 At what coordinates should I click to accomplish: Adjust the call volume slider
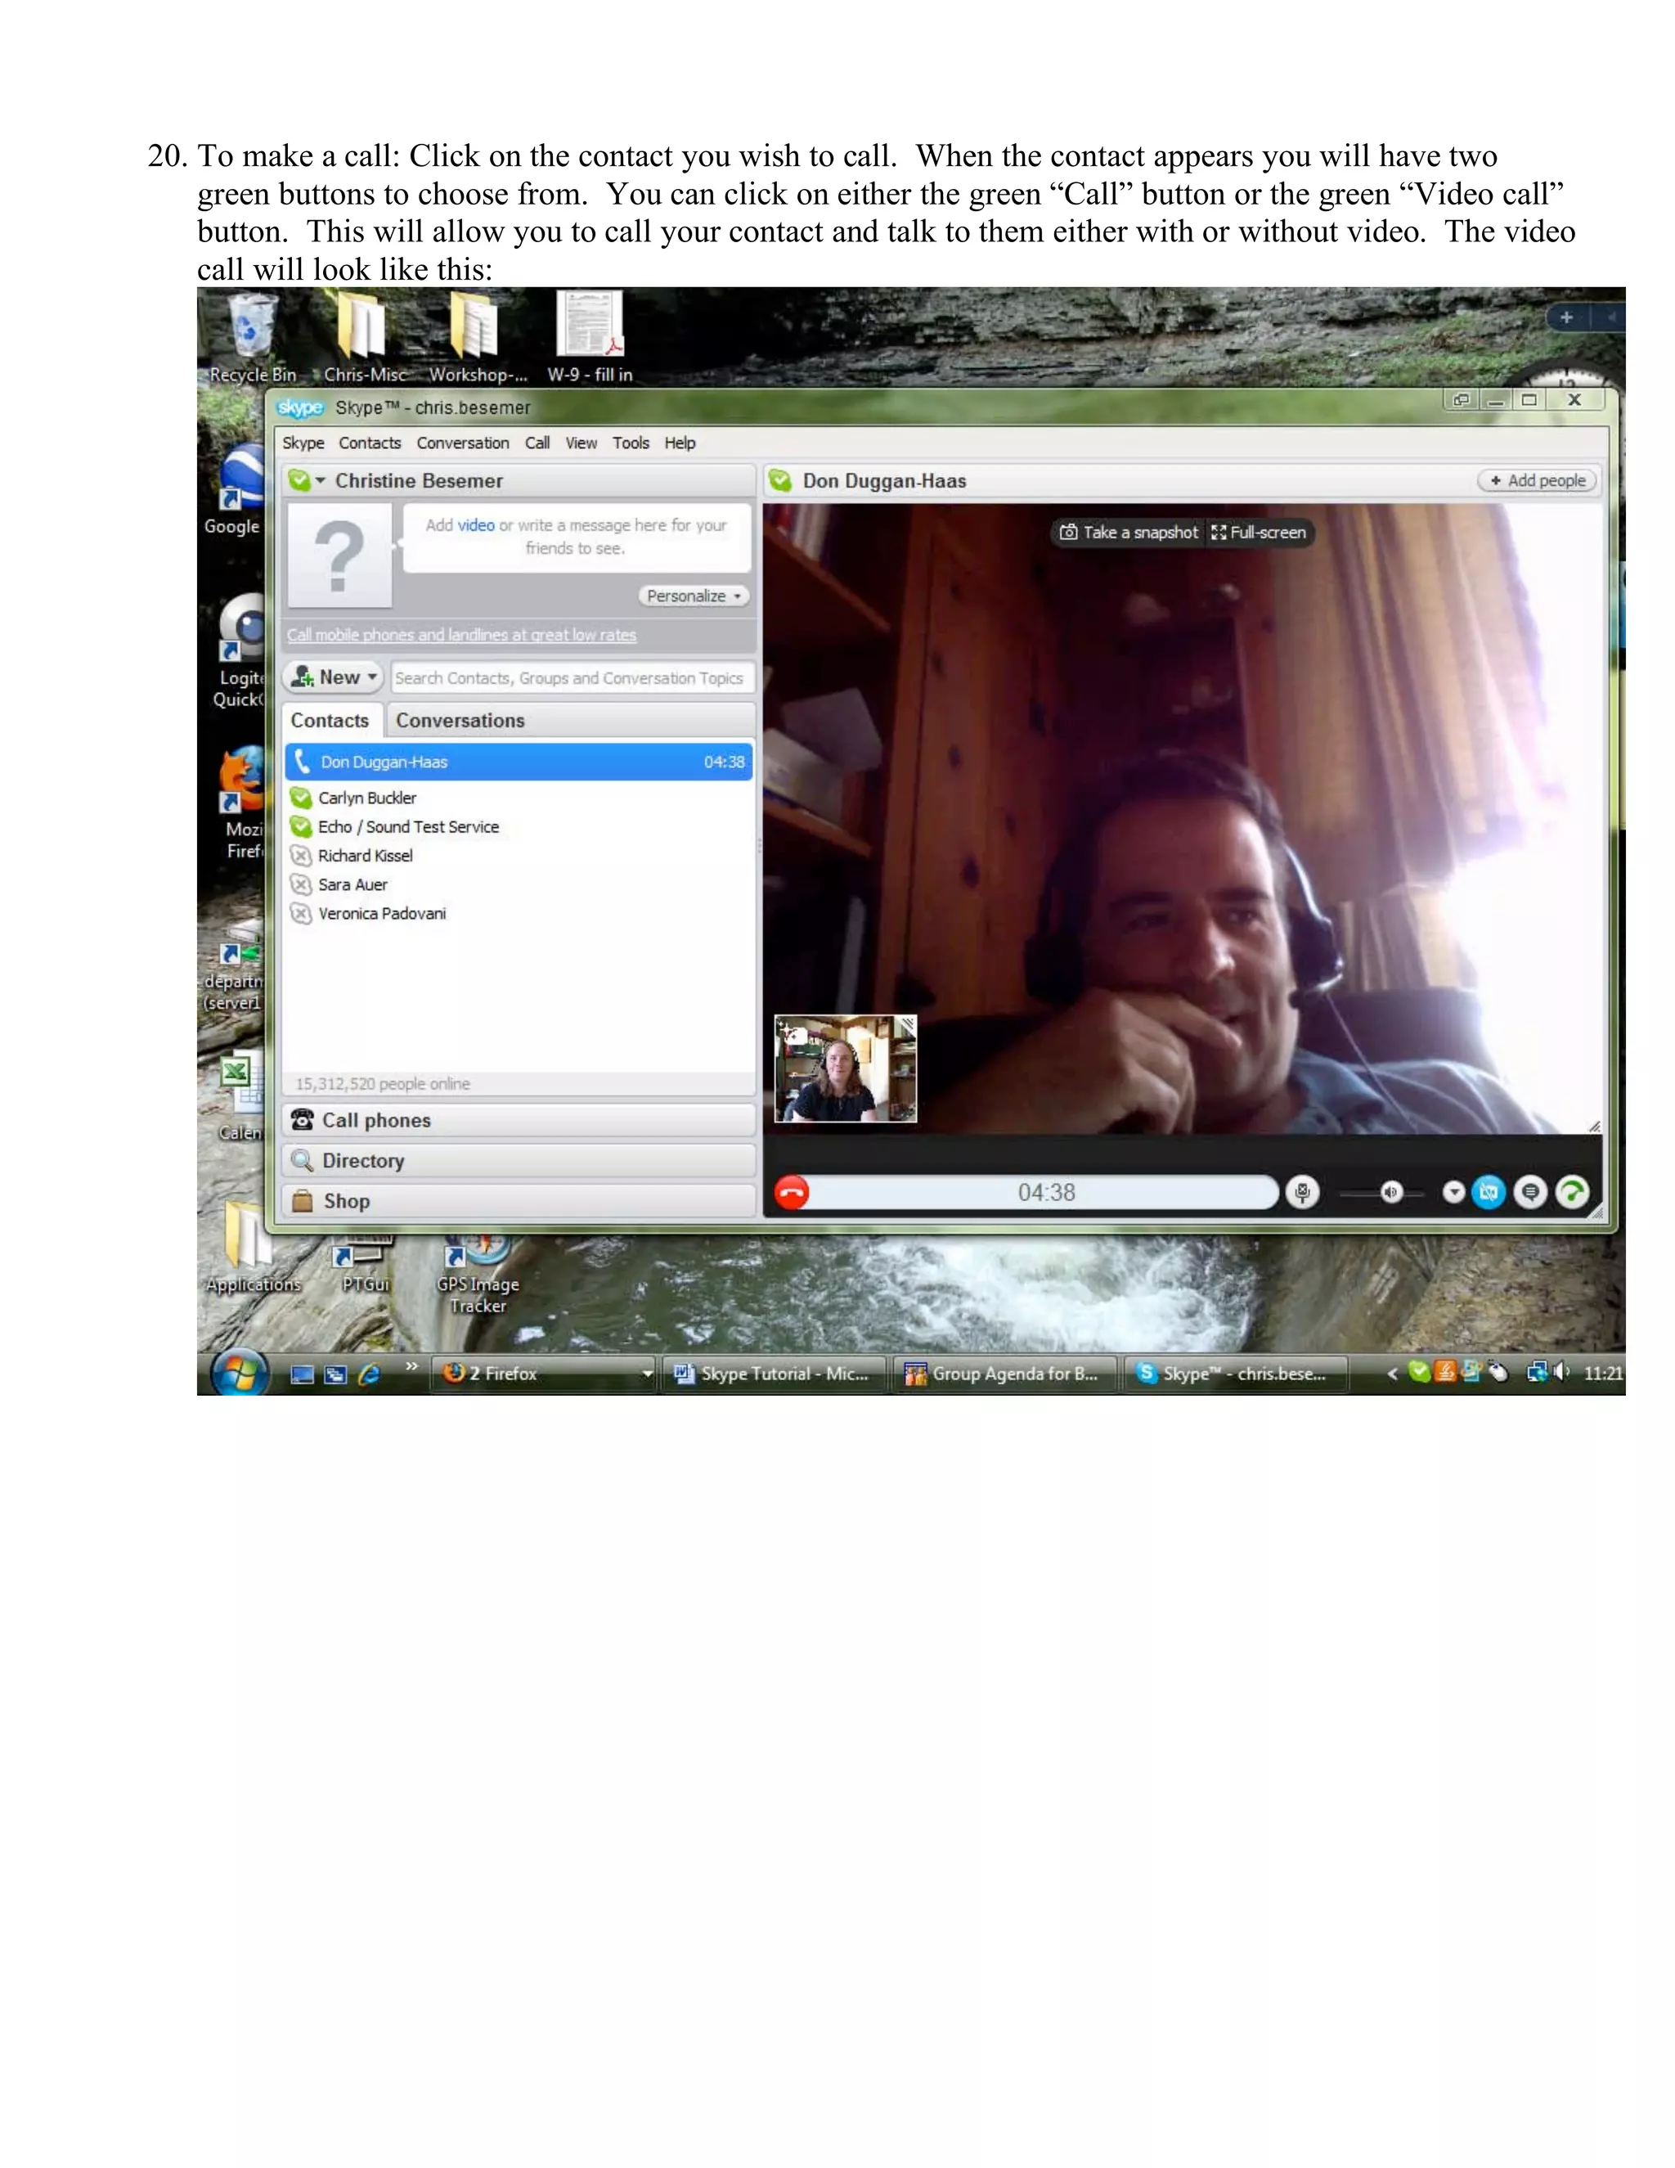point(1390,1192)
